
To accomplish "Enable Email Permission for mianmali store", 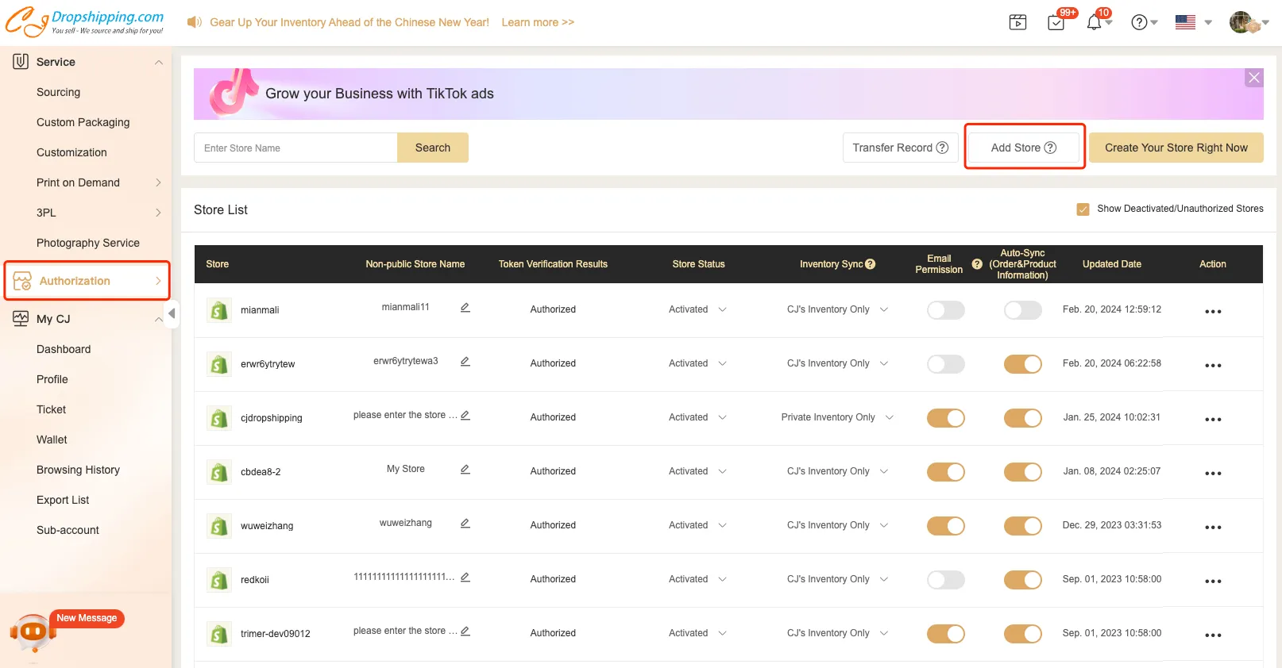I will 945,309.
